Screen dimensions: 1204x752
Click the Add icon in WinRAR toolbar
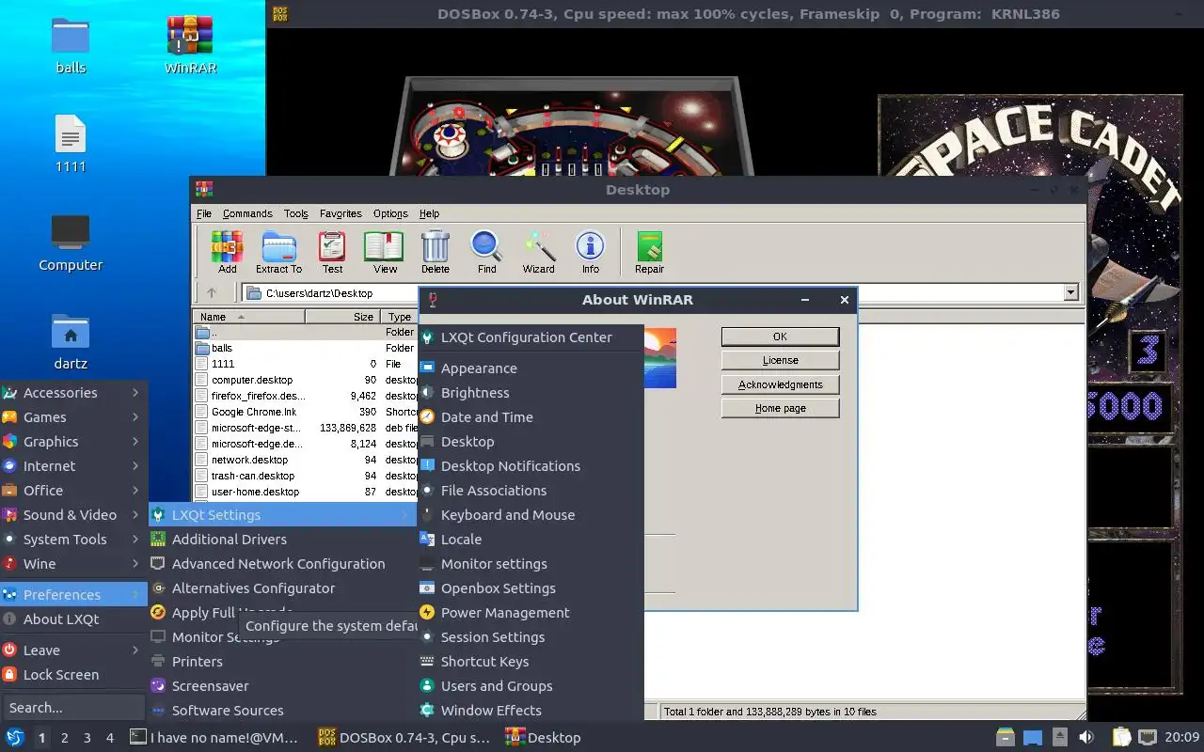coord(227,252)
